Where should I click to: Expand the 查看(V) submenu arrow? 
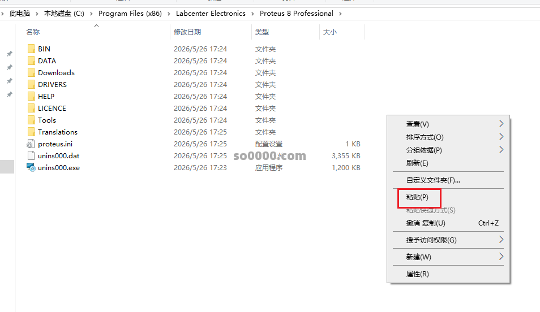point(501,124)
